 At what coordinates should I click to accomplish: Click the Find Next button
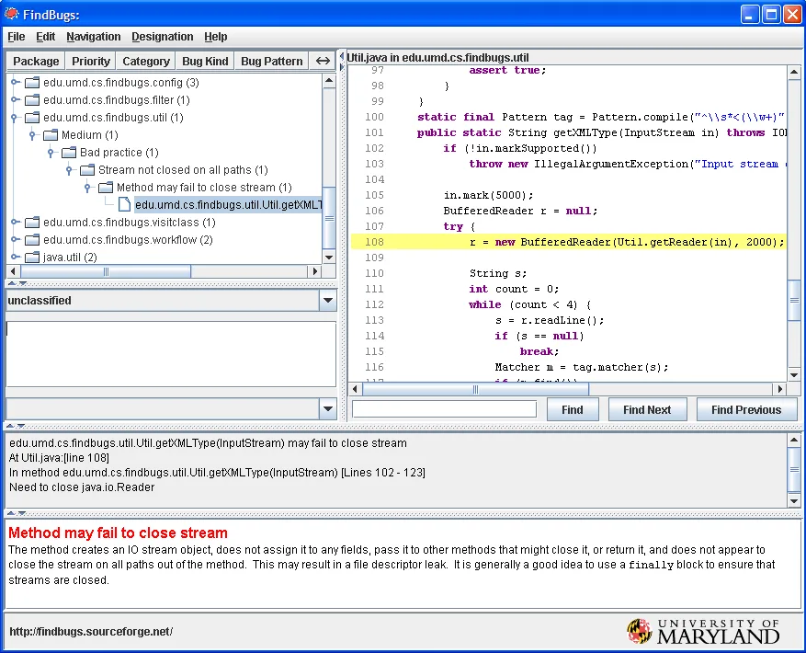click(647, 408)
